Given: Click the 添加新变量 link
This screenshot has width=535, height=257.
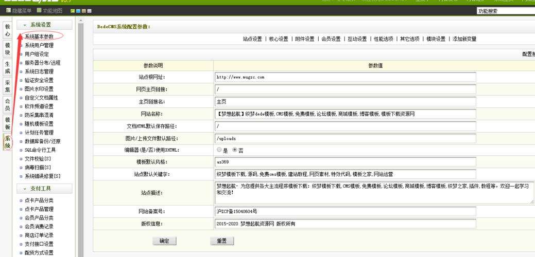Looking at the screenshot, I should pyautogui.click(x=464, y=39).
